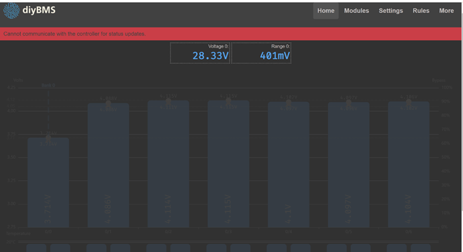This screenshot has width=463, height=252.
Task: Click the 4.1V bar for cell 0/4
Action: pos(289,165)
